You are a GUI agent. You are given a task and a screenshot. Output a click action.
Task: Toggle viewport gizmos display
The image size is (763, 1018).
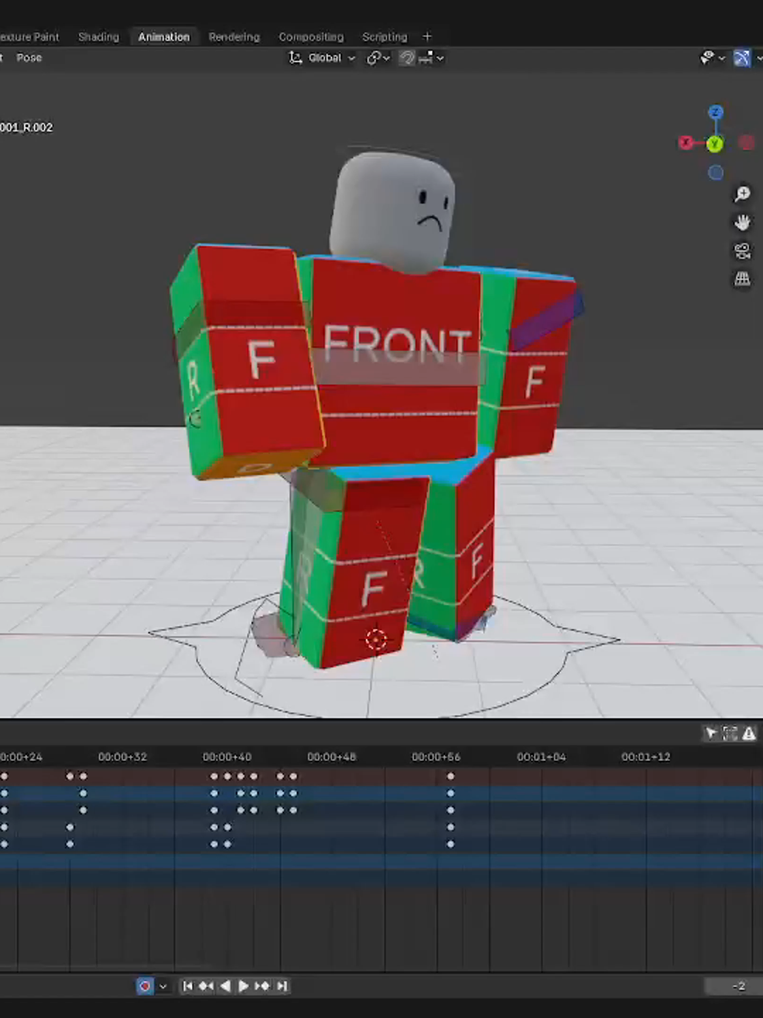(x=742, y=58)
